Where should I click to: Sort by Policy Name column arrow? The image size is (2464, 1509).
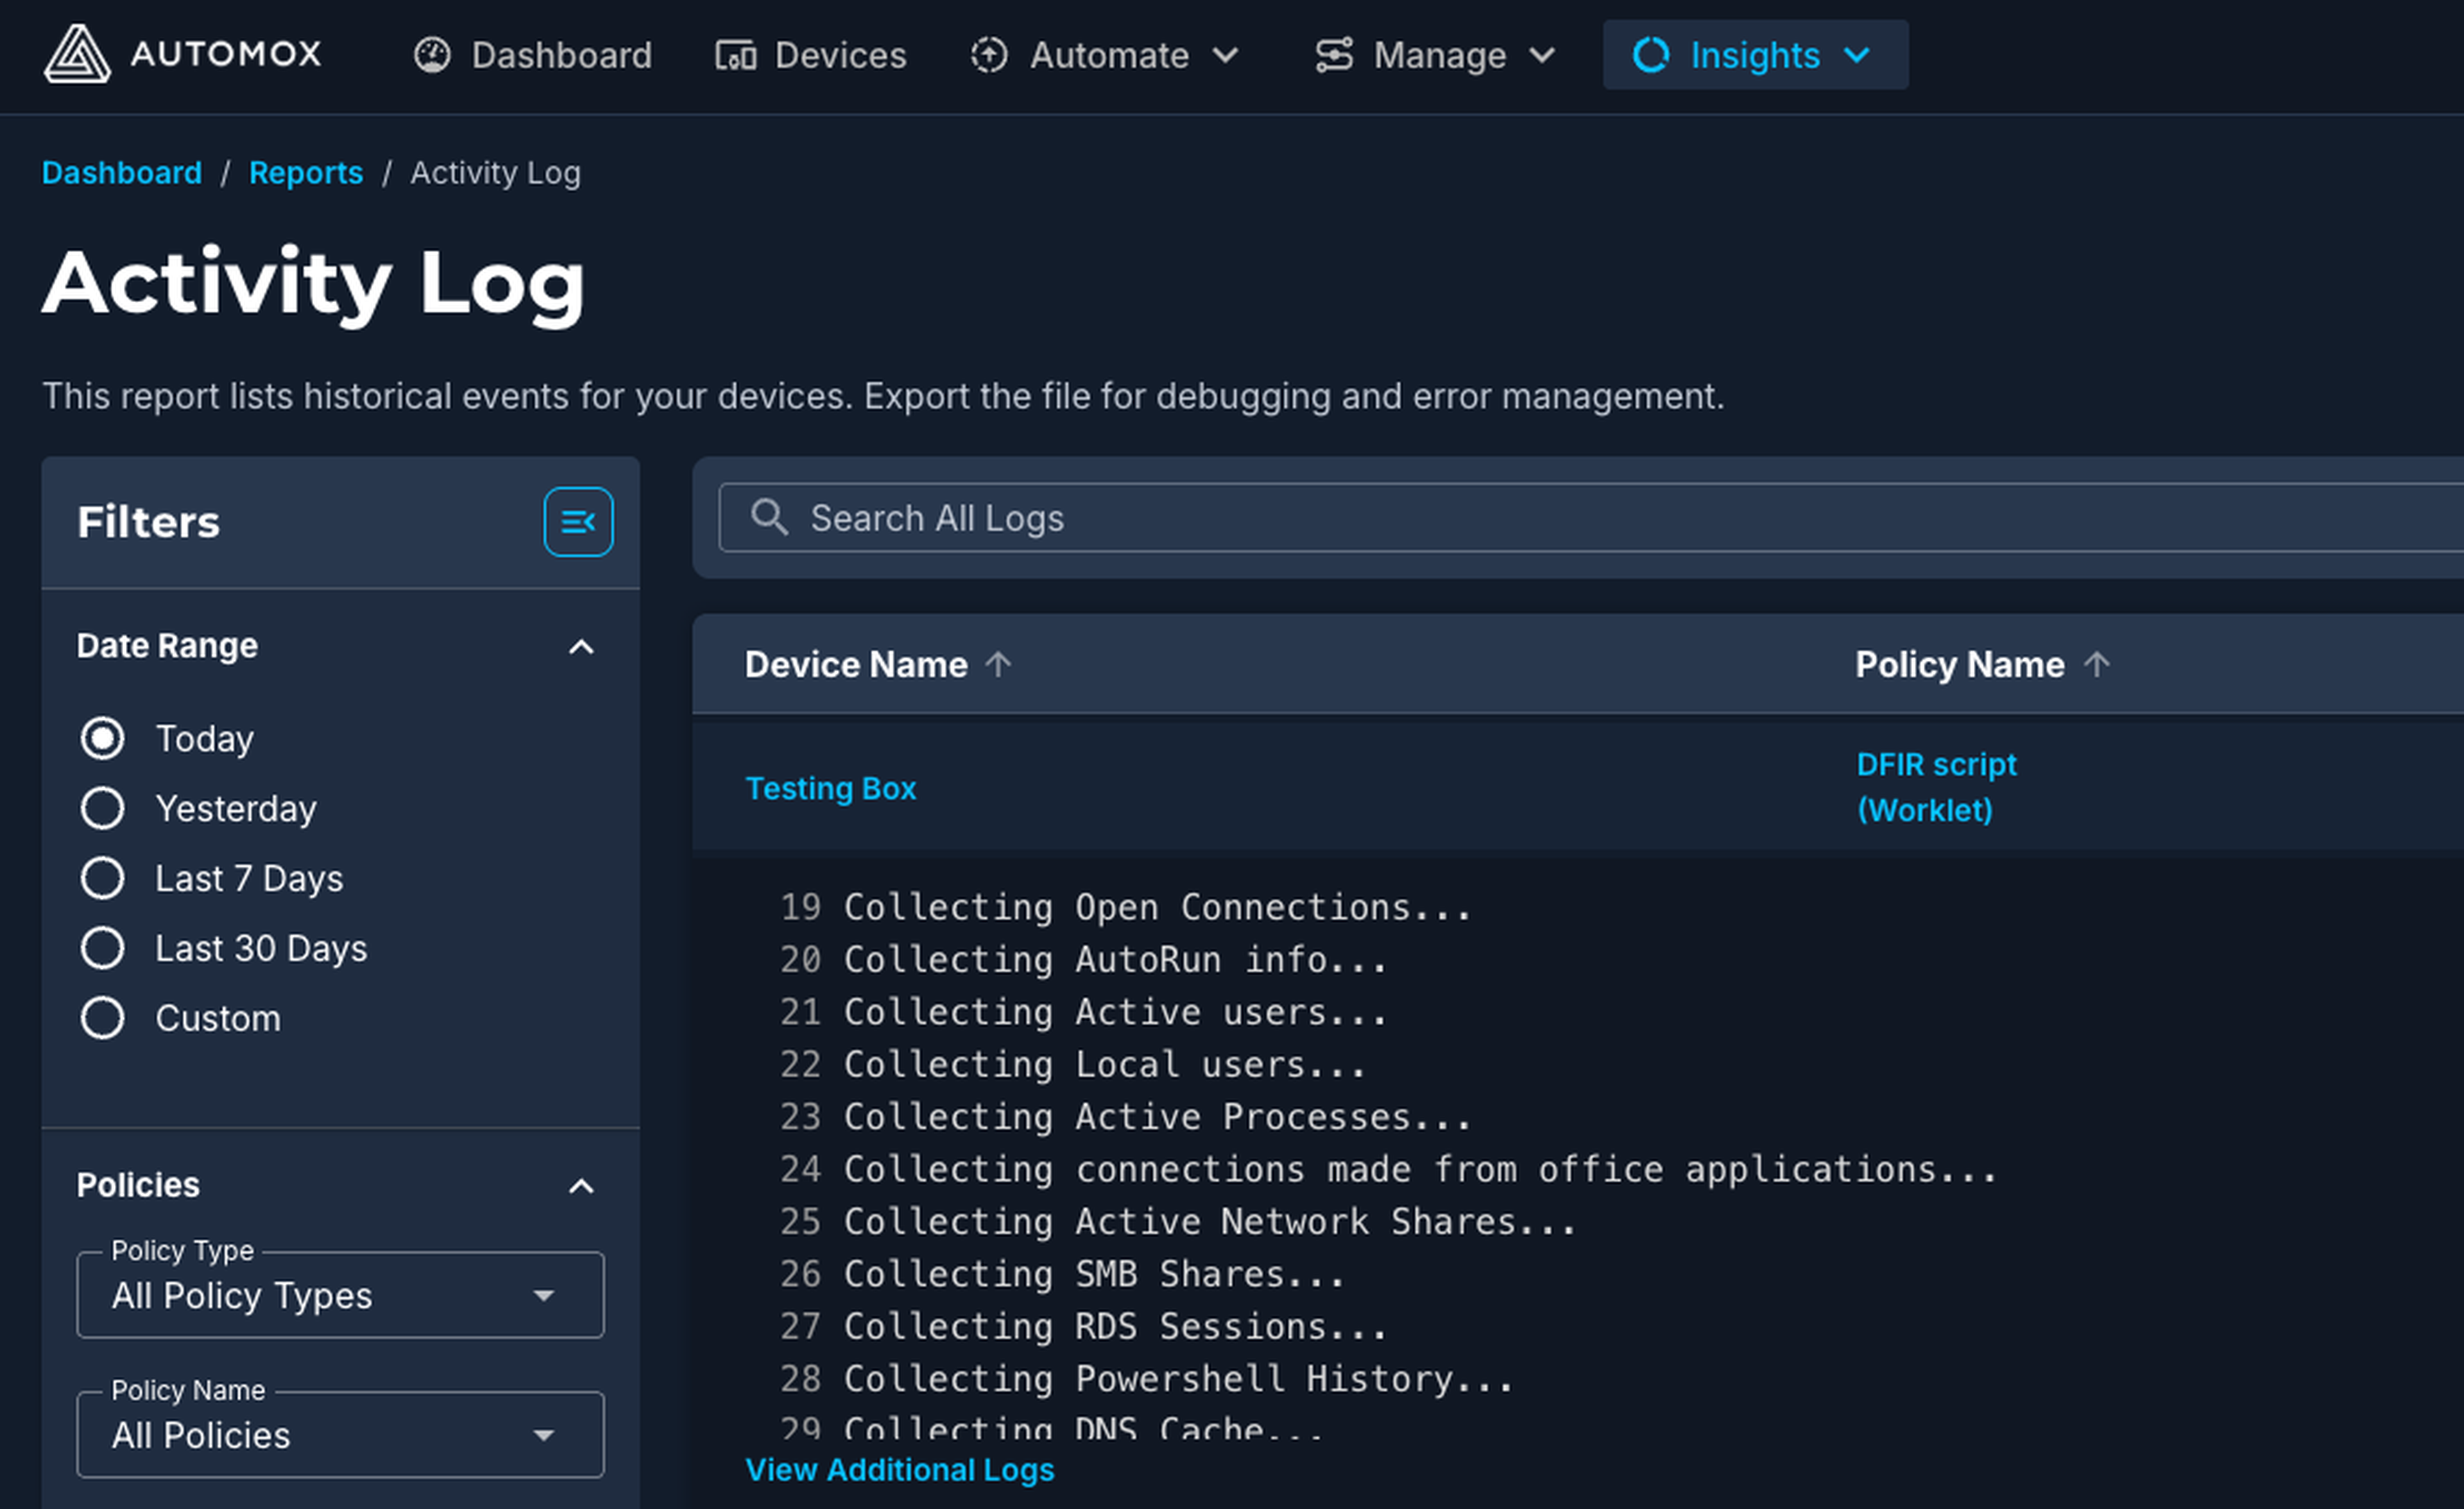pos(2097,664)
